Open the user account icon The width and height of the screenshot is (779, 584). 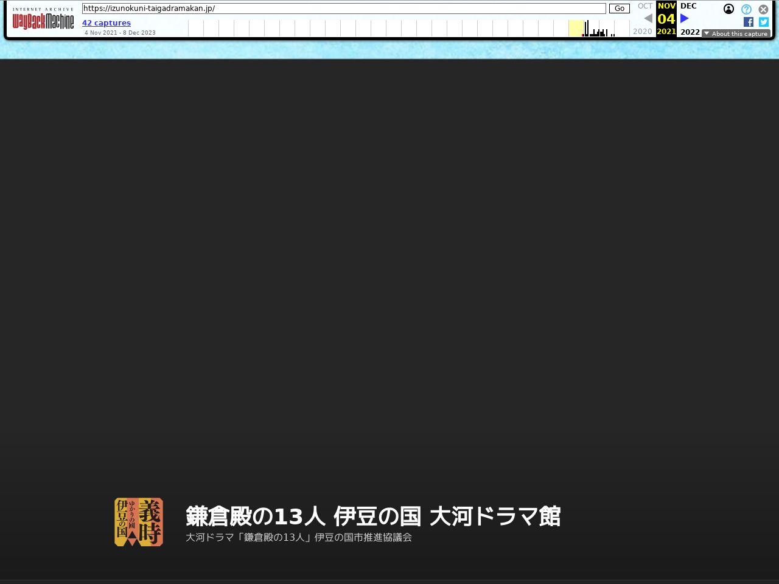[x=728, y=9]
